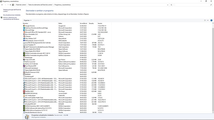Image resolution: width=214 pixels, height=120 pixels.
Task: Select the NVIDIA Controlador de gráficos icon
Action: (x=24, y=55)
